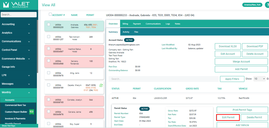
Task: Select checkbox for Serrano, Fernando account
Action: (x=48, y=60)
